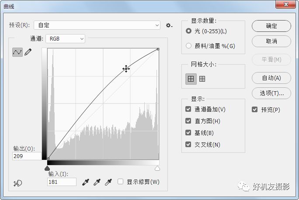Screen dimensions: 299x200
Task: Select the 光 (0-255) radio option
Action: click(188, 31)
